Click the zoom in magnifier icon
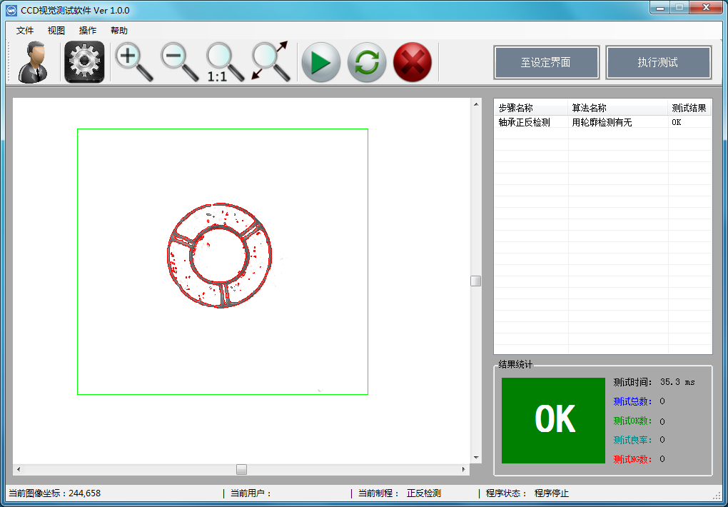Image resolution: width=728 pixels, height=507 pixels. 133,62
